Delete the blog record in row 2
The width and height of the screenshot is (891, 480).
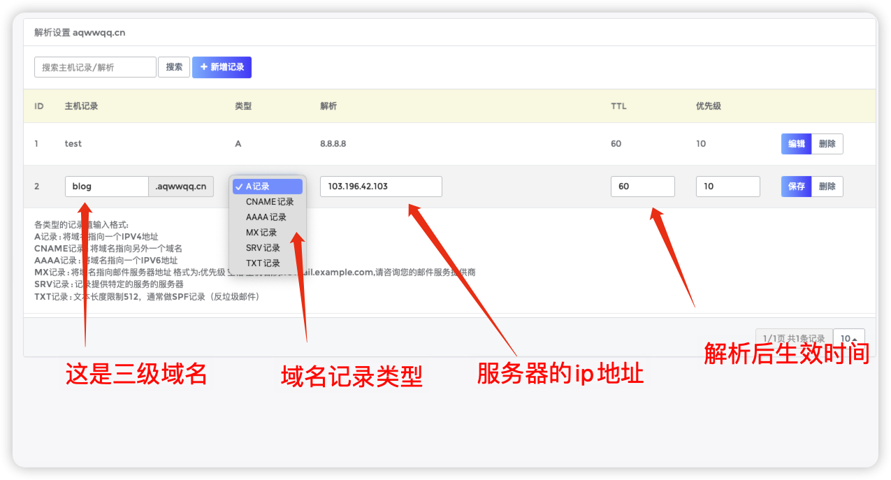pyautogui.click(x=827, y=187)
